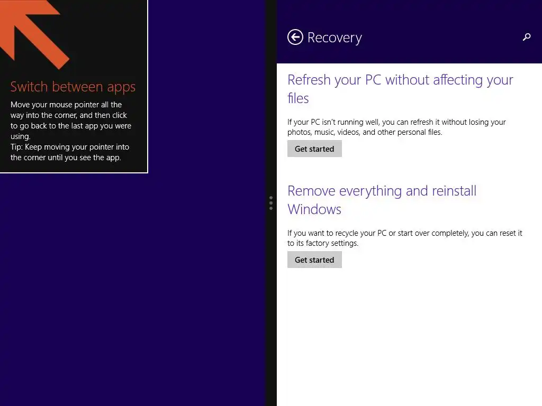Screen dimensions: 542x406
Task: Click the "Move your mouse pointer all the" text
Action: (x=66, y=105)
